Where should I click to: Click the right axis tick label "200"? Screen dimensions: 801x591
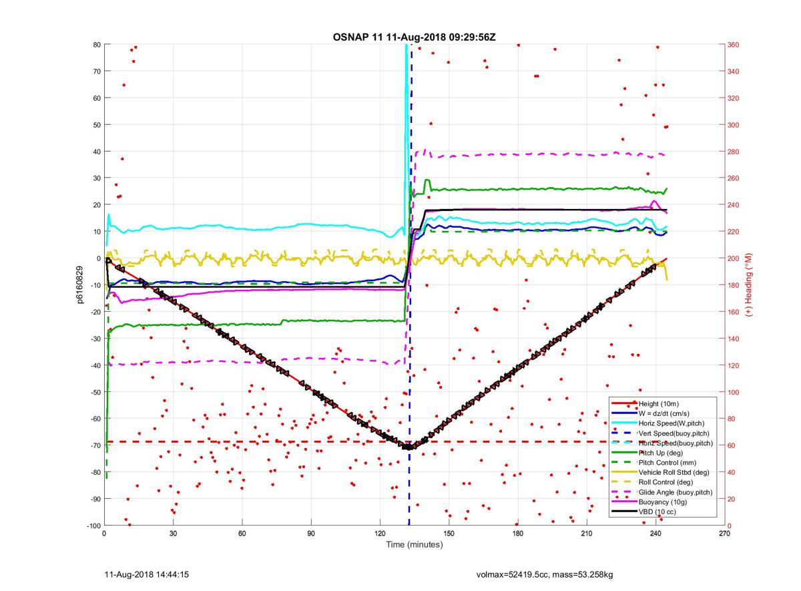tap(734, 258)
